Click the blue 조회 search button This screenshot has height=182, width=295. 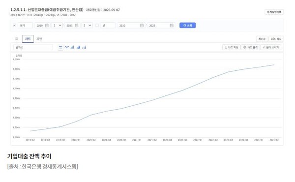(x=188, y=25)
